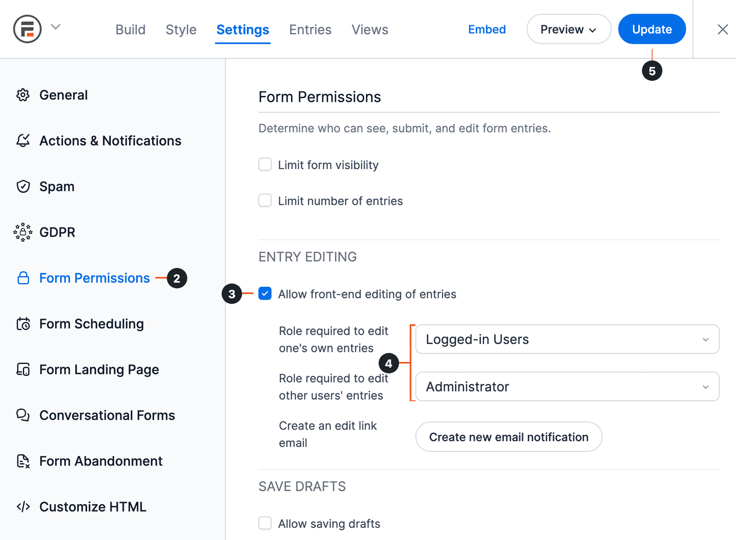Expand the Preview dropdown button
Viewport: 736px width, 540px height.
tap(569, 29)
